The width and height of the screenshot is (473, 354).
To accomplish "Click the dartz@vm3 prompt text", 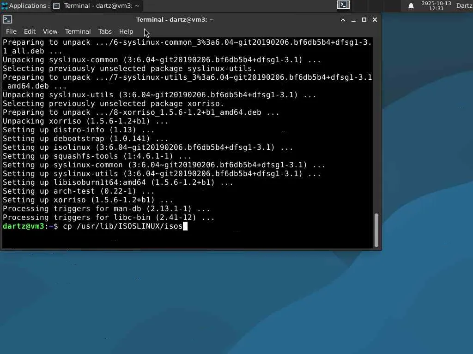I will tap(24, 226).
